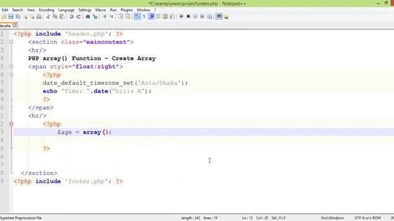Open the View menu

tap(31, 10)
